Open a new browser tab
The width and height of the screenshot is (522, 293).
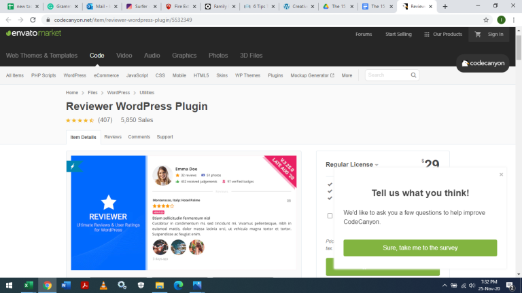[x=445, y=6]
